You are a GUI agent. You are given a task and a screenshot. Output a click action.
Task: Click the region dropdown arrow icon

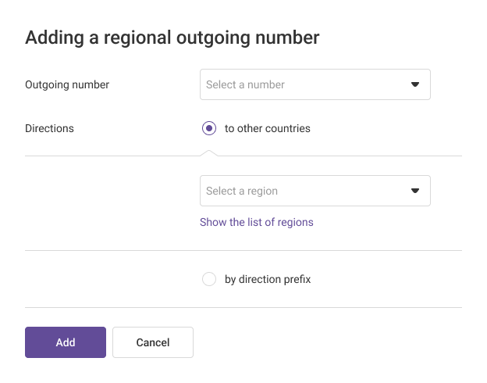coord(415,191)
